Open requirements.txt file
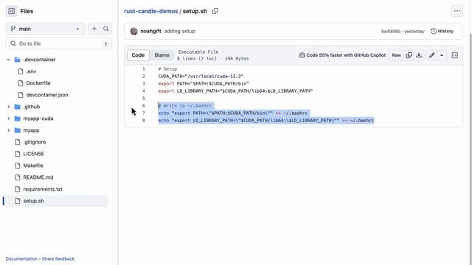472x265 pixels. tap(43, 189)
